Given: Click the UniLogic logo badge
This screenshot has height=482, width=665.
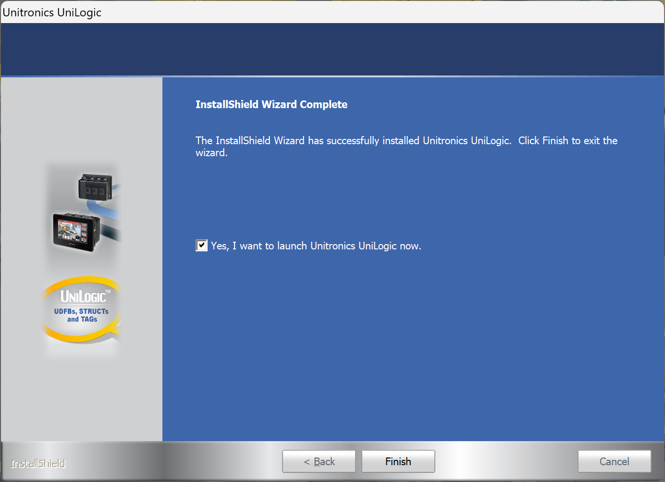Looking at the screenshot, I should [x=84, y=297].
